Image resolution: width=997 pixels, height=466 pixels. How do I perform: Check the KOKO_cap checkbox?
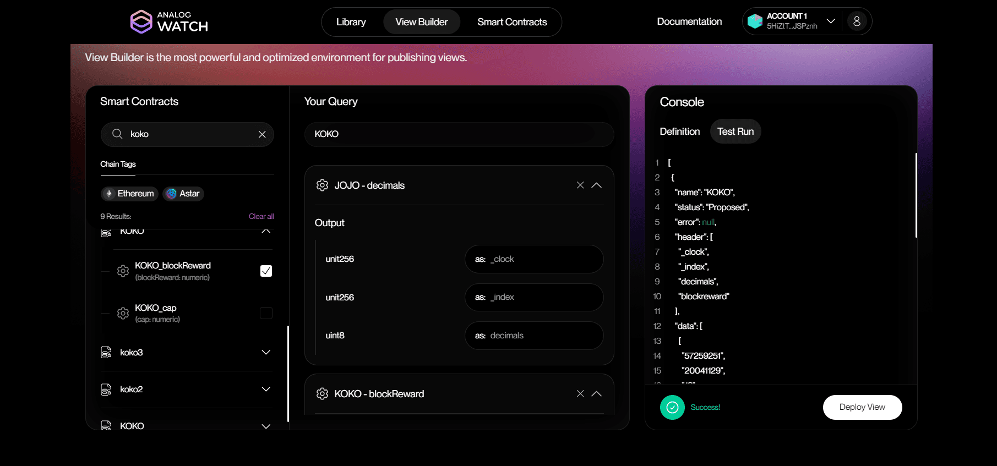tap(266, 313)
